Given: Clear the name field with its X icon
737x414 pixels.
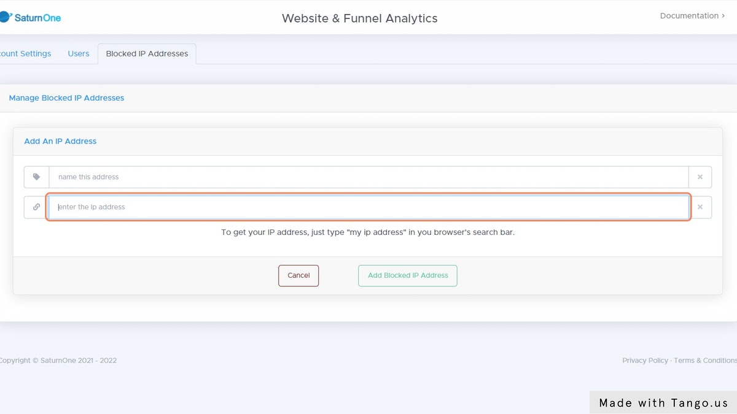Looking at the screenshot, I should click(x=700, y=177).
